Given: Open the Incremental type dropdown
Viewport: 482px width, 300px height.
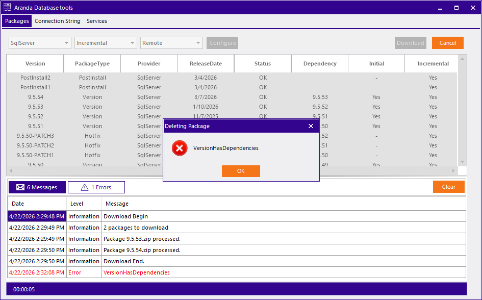Looking at the screenshot, I should [x=106, y=43].
